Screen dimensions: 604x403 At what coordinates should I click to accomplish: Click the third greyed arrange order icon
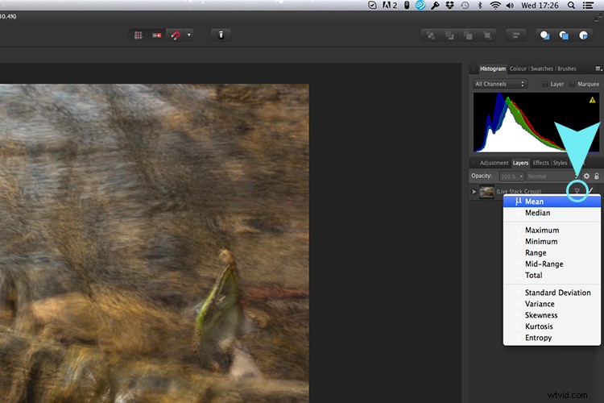click(x=469, y=35)
